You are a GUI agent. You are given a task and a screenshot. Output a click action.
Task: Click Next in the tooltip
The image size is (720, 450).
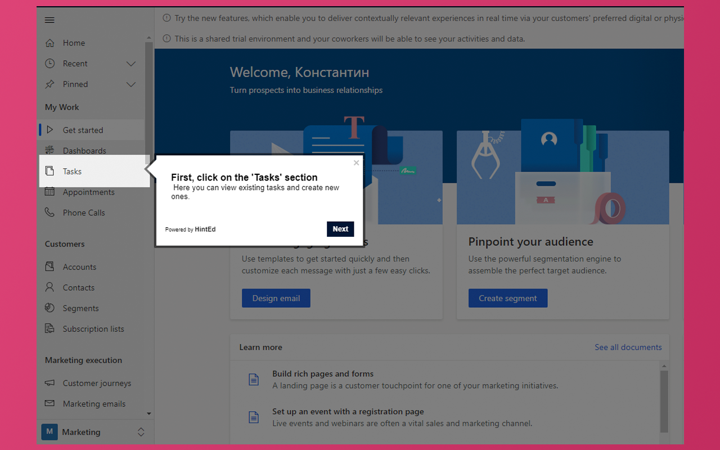pyautogui.click(x=340, y=229)
